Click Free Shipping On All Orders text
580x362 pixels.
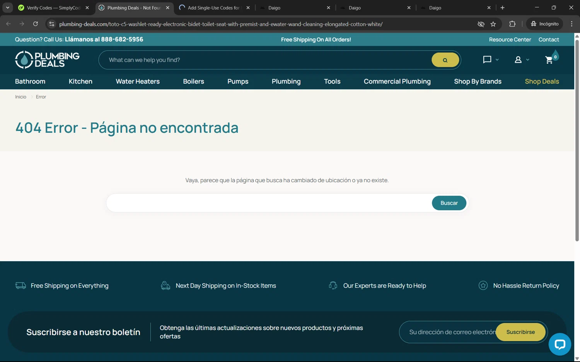click(316, 39)
